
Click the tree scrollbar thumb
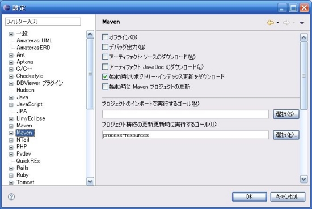pos(90,74)
